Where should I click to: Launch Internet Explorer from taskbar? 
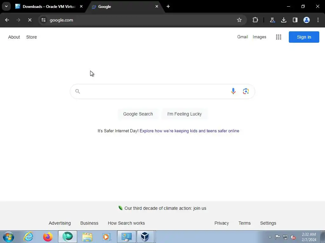point(28,237)
